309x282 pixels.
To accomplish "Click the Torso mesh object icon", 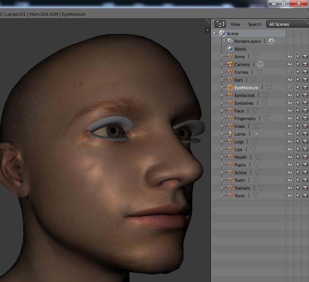I will coord(230,195).
